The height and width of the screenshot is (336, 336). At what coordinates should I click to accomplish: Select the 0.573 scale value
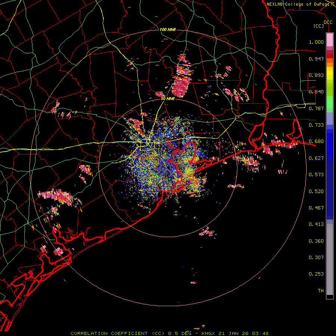click(x=316, y=175)
